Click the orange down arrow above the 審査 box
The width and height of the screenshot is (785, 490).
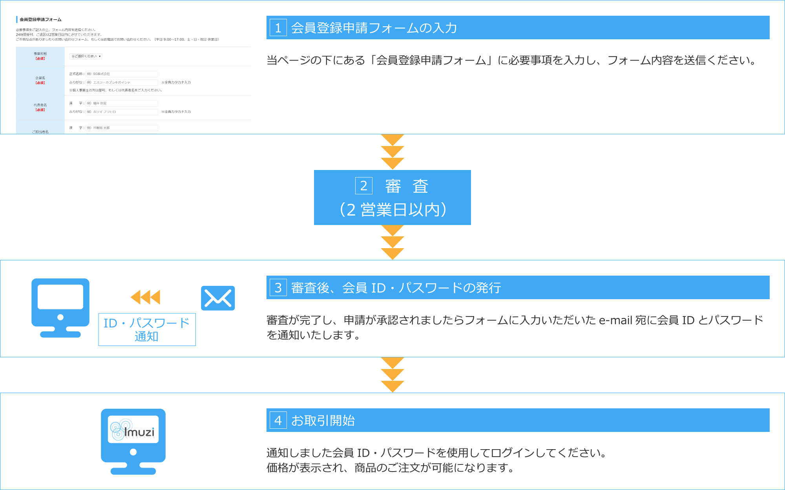pos(392,153)
